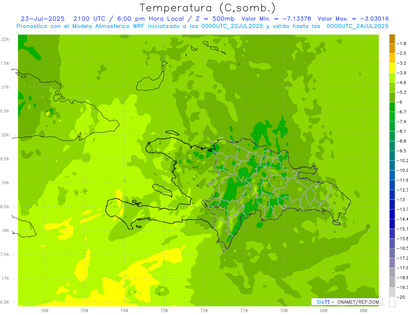Click the '17N' latitude axis label

pyautogui.click(x=5, y=278)
